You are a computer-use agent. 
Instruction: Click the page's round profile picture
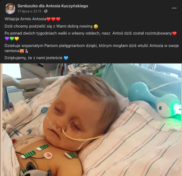click(10, 9)
